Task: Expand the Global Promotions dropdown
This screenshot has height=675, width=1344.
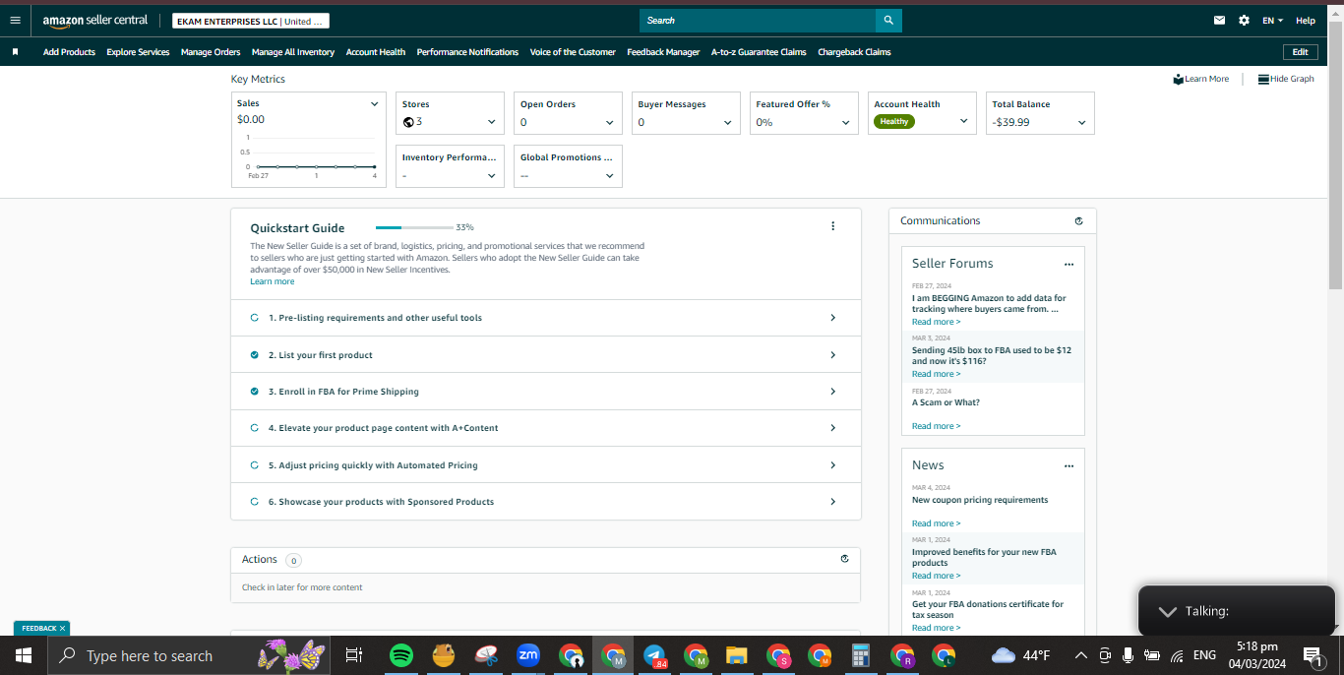Action: pos(609,175)
